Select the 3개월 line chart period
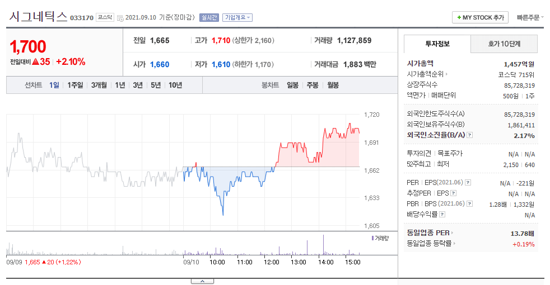The height and width of the screenshot is (285, 550). point(99,85)
